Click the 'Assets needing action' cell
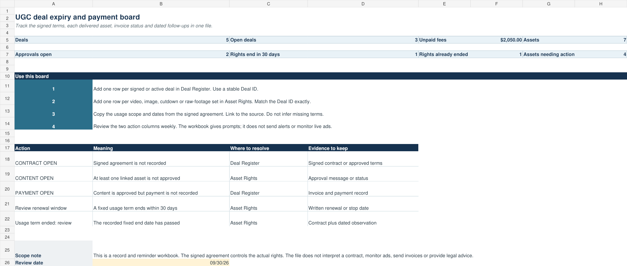 (549, 54)
